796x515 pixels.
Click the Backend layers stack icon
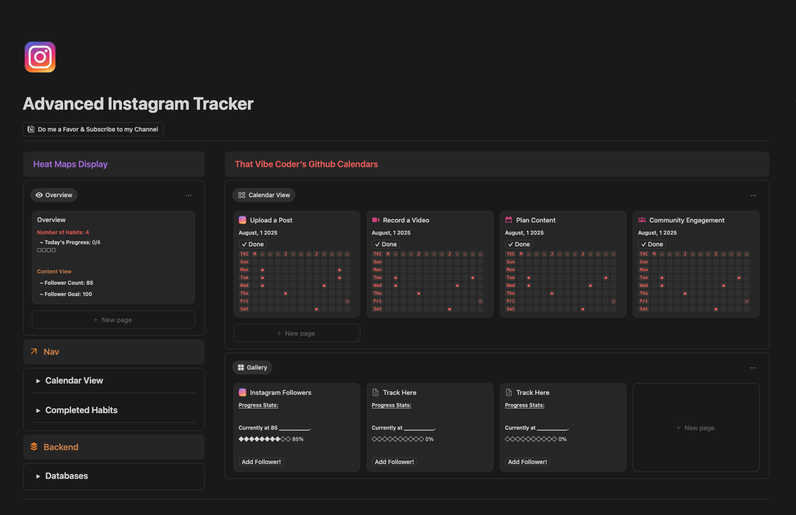34,447
